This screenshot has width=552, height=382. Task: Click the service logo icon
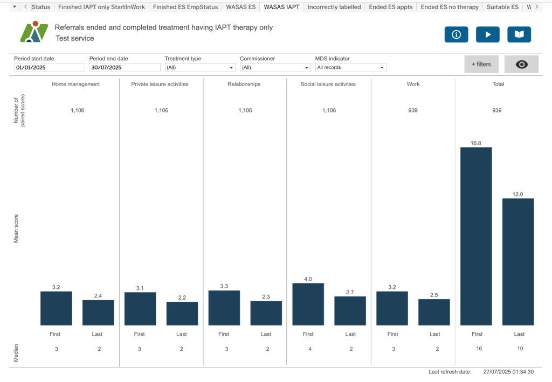[34, 32]
